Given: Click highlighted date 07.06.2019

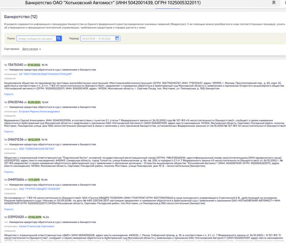Looking at the screenshot, I should pyautogui.click(x=35, y=217).
